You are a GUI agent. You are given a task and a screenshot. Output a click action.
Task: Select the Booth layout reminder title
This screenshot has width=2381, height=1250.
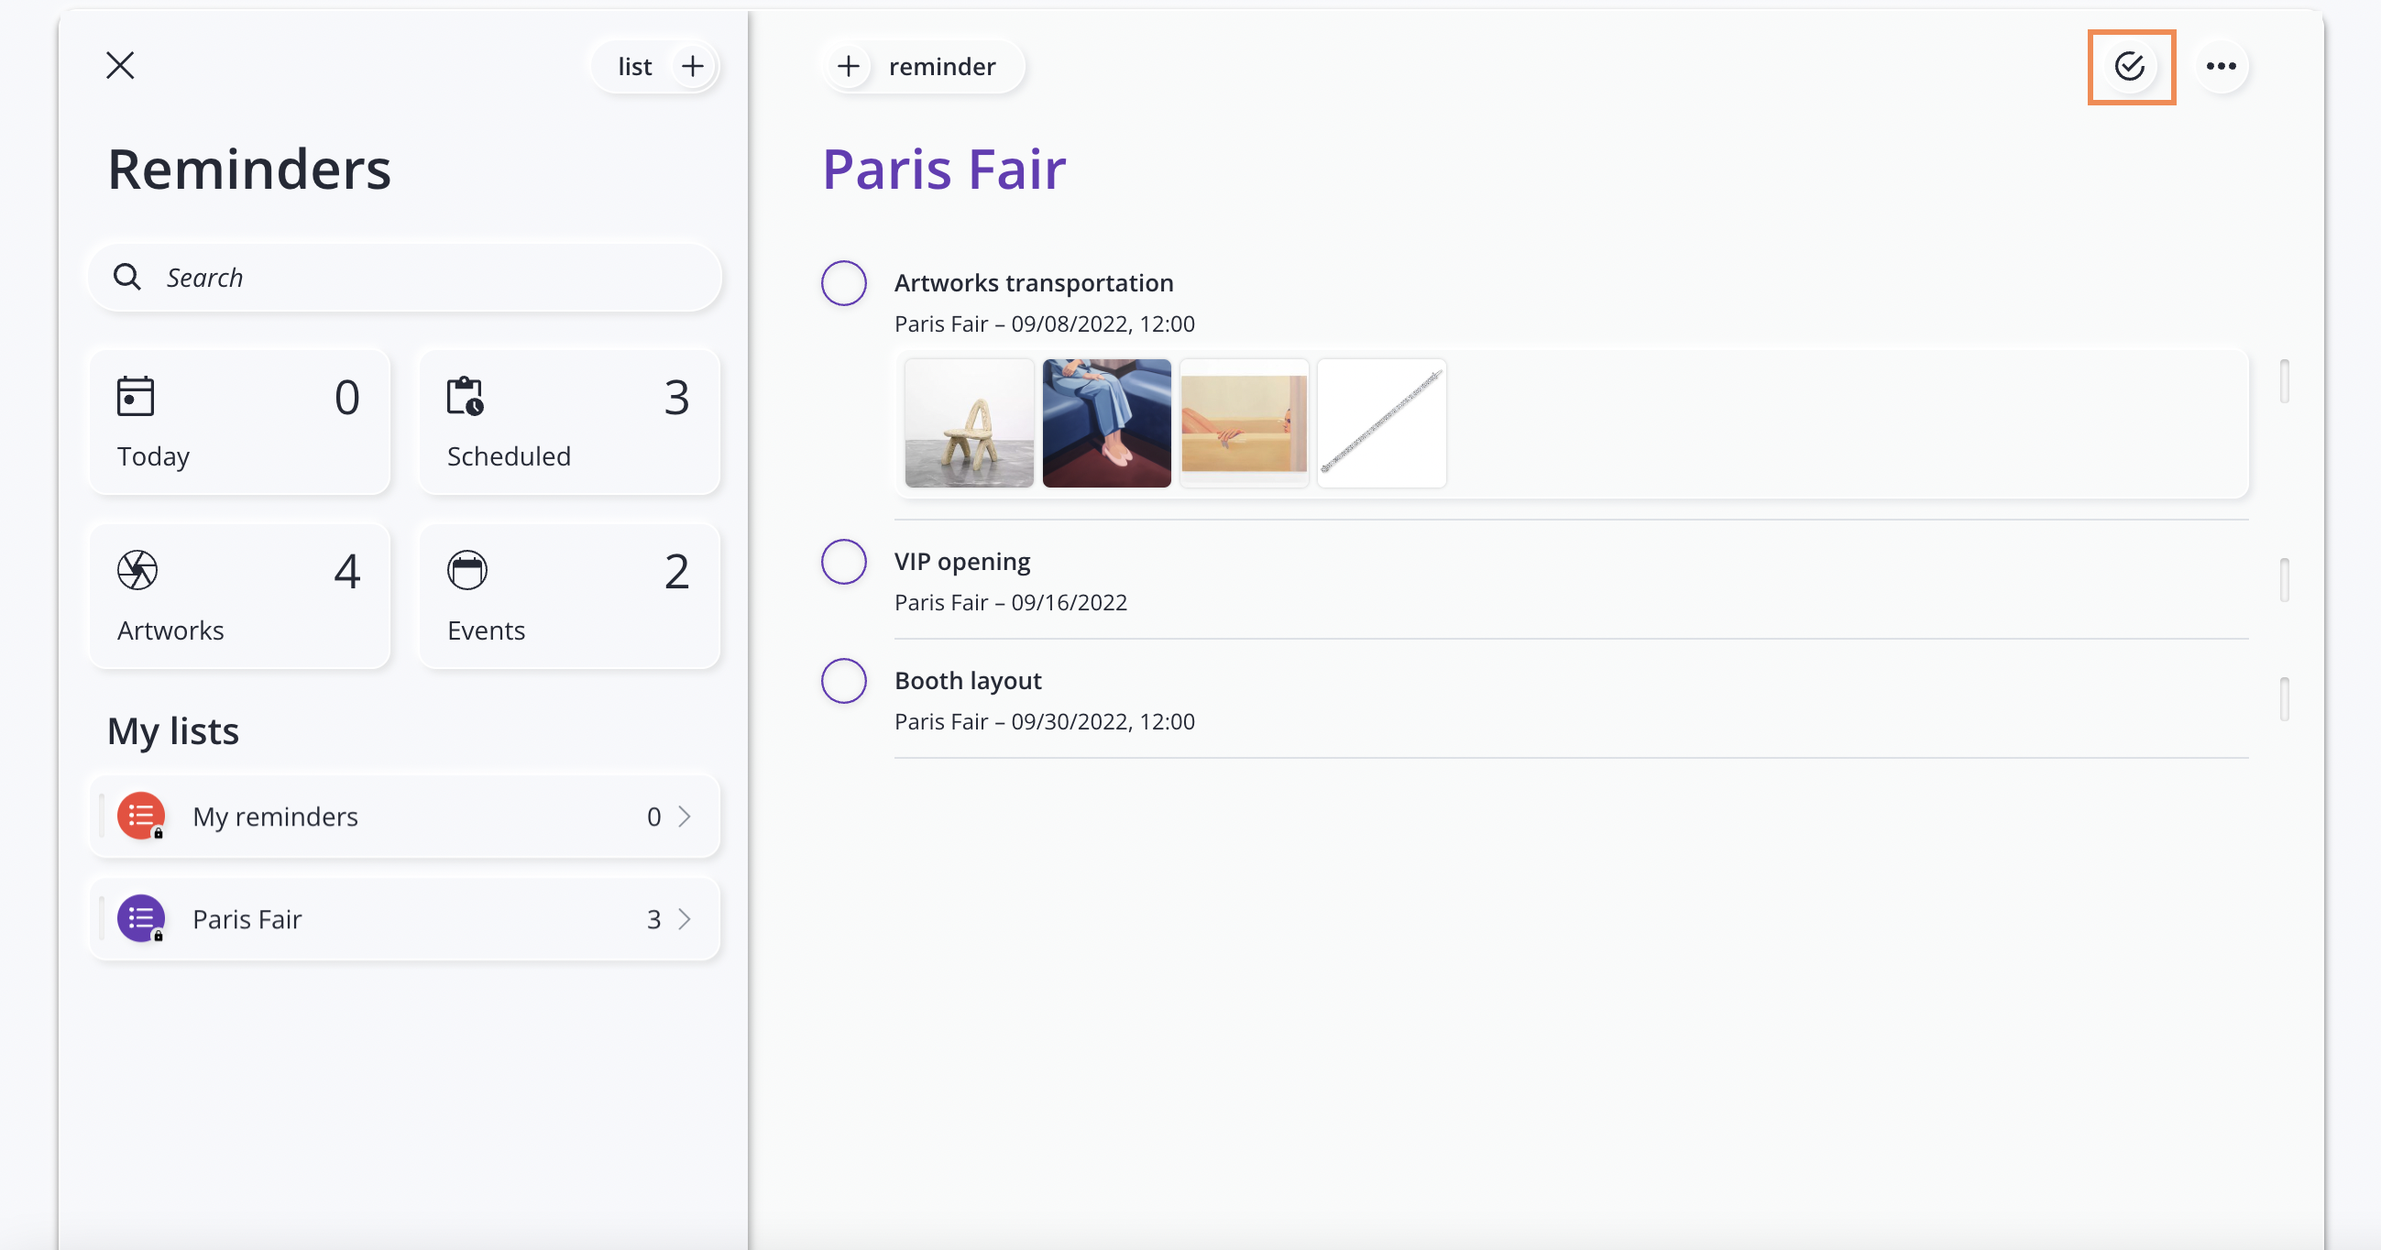[x=968, y=681]
